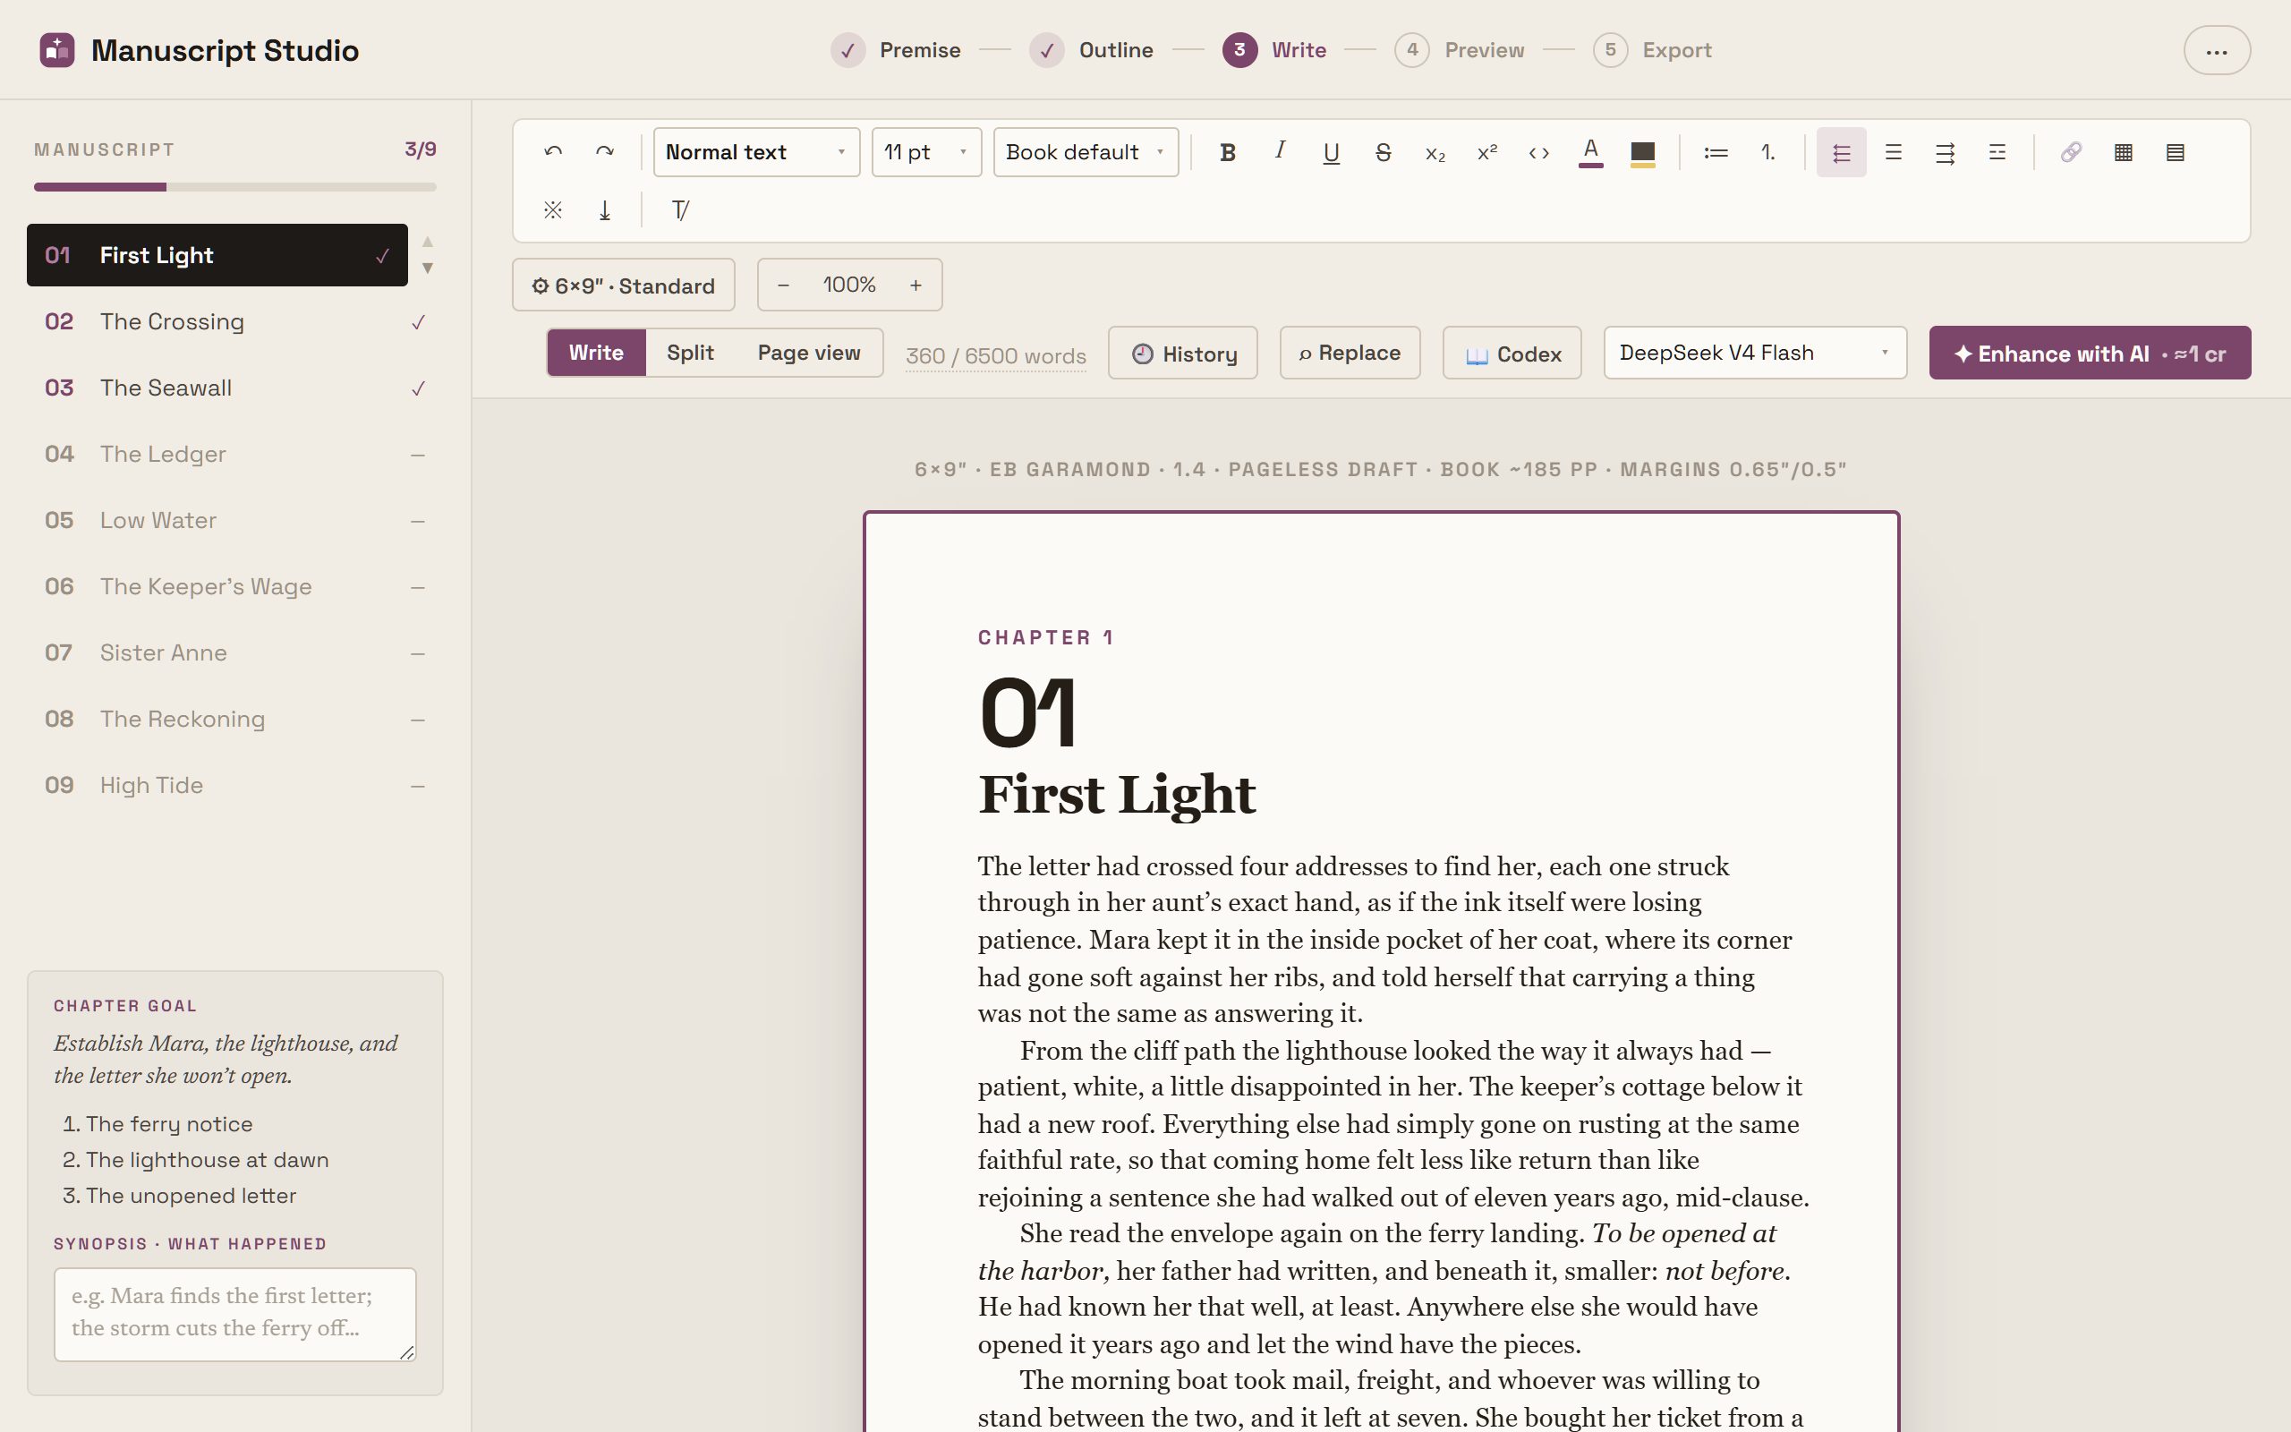The image size is (2291, 1432).
Task: Set center text alignment
Action: (x=1894, y=151)
